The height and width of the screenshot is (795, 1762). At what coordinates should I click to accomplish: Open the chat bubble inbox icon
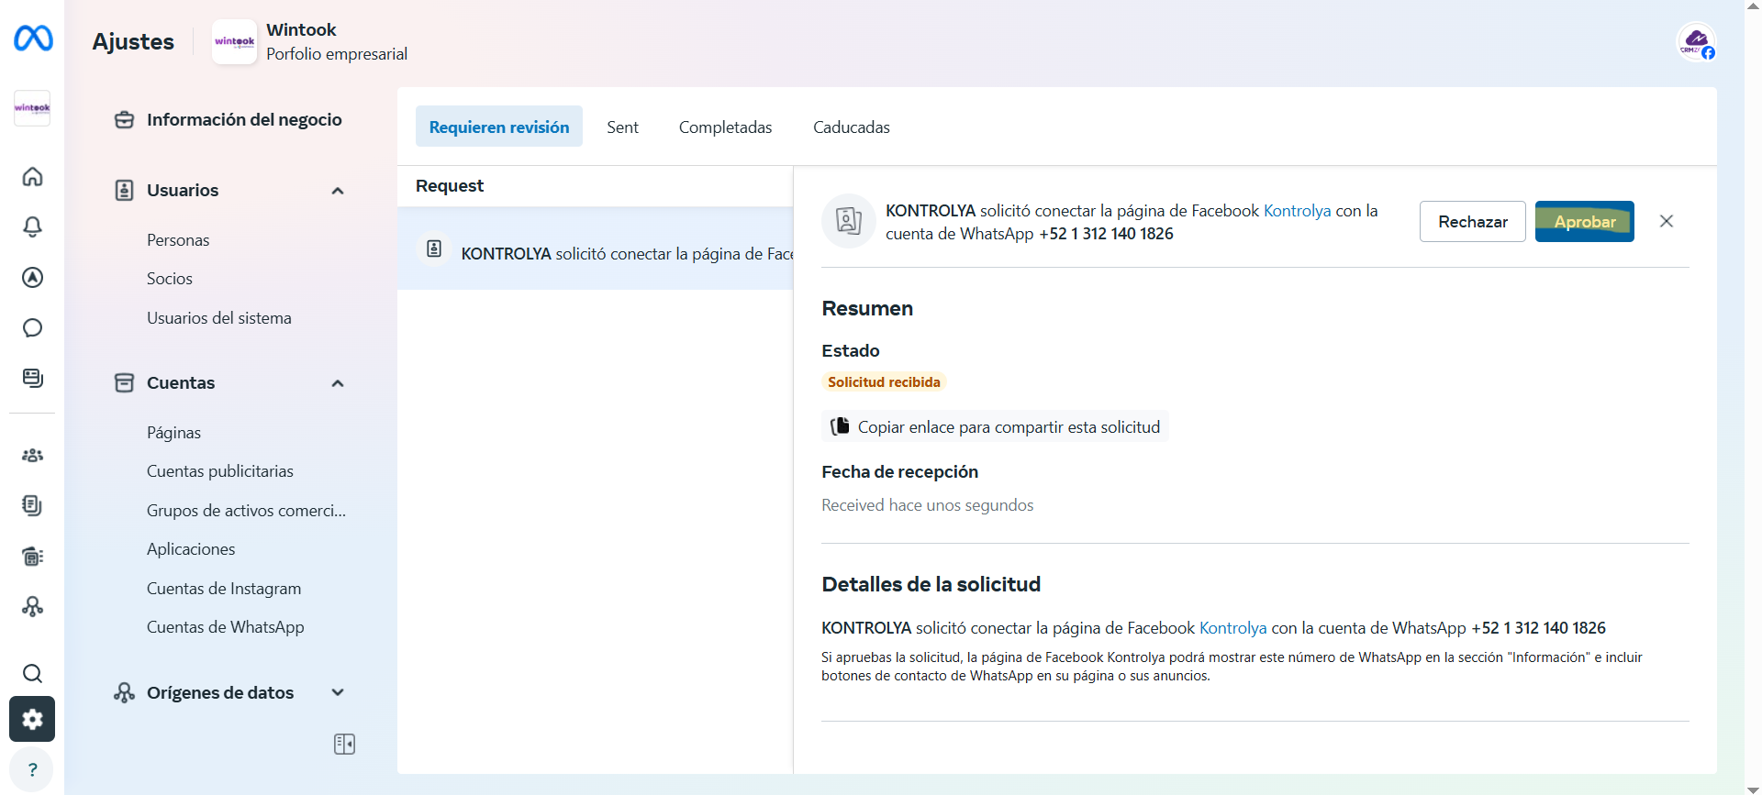32,327
